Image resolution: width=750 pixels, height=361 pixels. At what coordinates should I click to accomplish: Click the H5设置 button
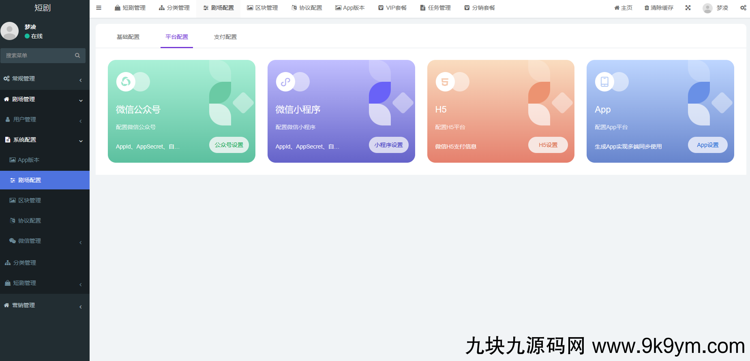pos(548,145)
